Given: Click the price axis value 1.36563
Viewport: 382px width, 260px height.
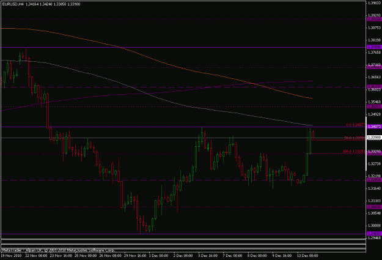Looking at the screenshot, I should (x=374, y=77).
